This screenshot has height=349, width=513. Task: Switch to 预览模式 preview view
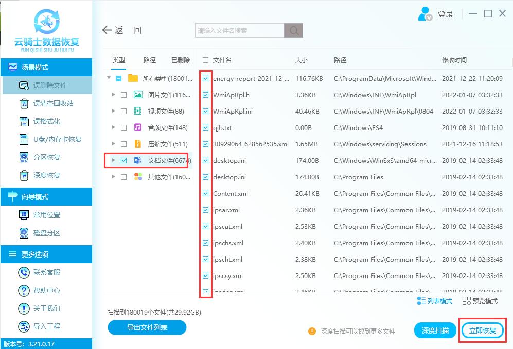480,301
